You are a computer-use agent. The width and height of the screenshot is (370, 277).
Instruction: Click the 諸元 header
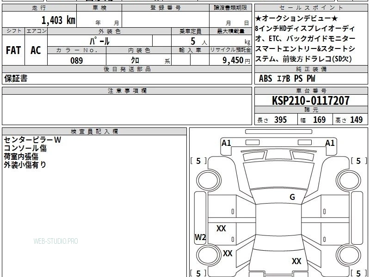311,110
